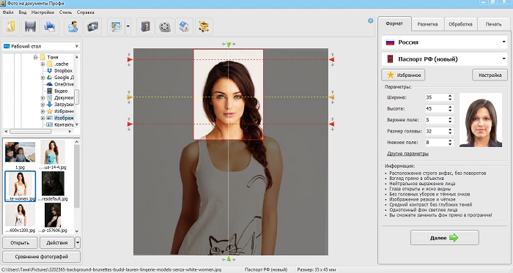Click the save floppy disk toolbar icon
This screenshot has height=273, width=513.
coord(30,26)
